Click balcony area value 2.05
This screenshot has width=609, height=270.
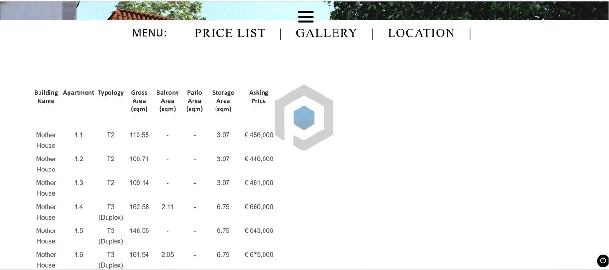167,255
